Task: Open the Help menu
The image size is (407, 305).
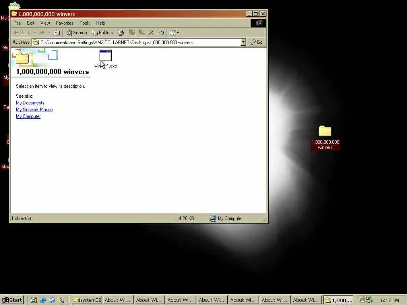Action: [101, 23]
